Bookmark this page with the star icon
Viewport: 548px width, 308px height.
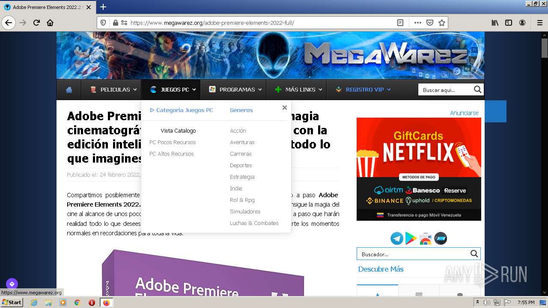(x=442, y=23)
